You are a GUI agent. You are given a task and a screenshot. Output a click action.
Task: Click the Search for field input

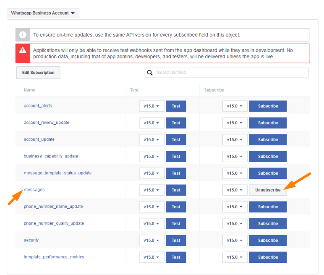(231, 73)
